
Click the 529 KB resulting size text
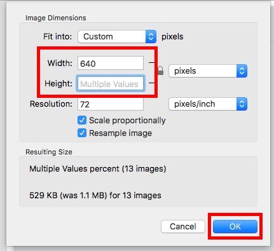click(95, 195)
